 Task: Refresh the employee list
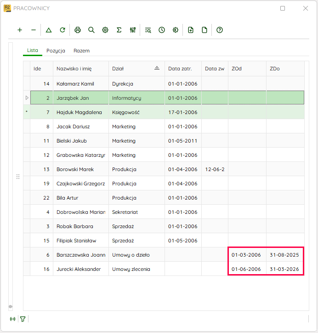tap(62, 30)
